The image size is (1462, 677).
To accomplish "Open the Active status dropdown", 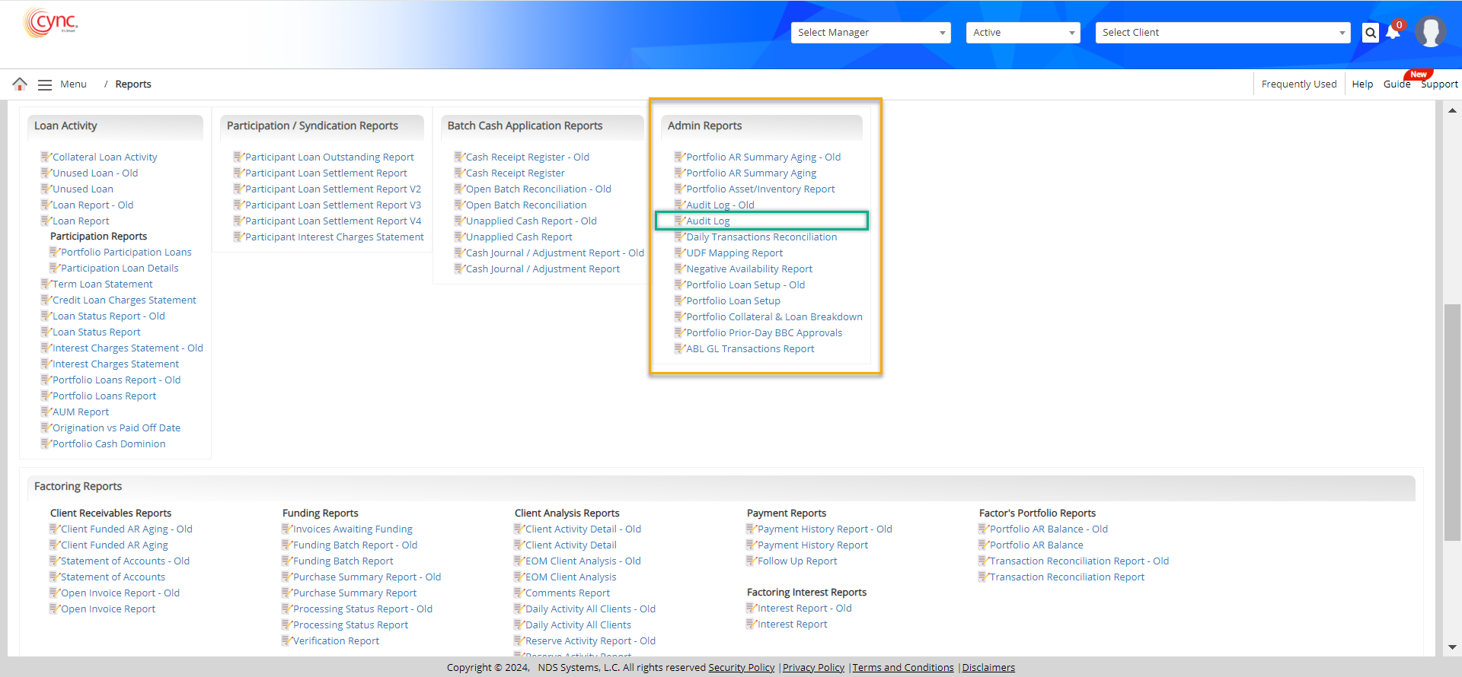I will 1023,33.
